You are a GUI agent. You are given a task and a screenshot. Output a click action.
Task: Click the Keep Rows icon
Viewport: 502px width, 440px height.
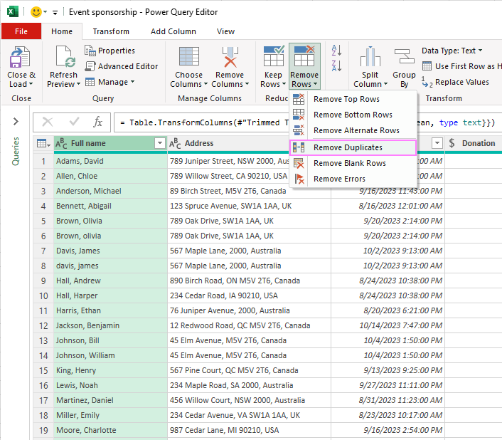pyautogui.click(x=274, y=56)
